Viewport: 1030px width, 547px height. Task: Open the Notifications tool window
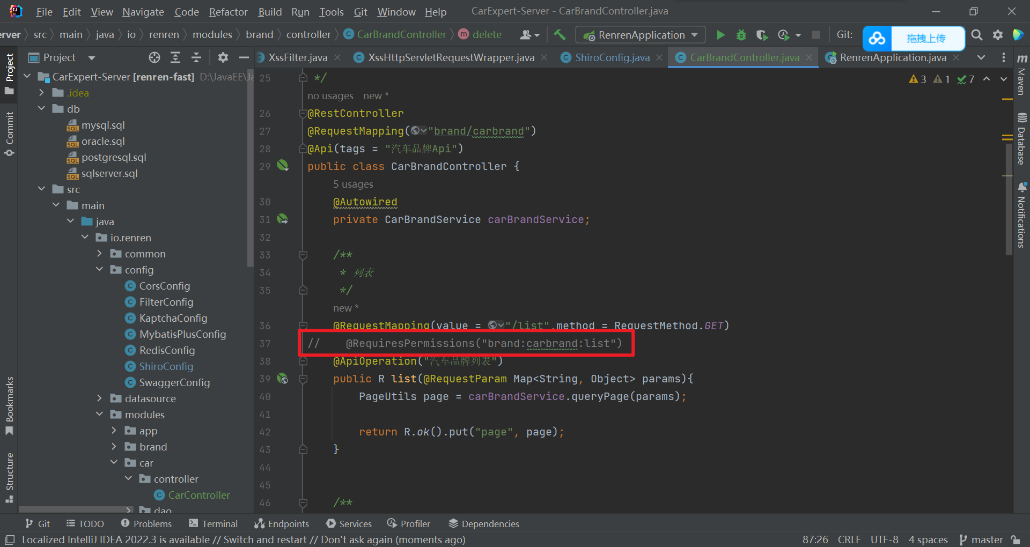tap(1022, 215)
